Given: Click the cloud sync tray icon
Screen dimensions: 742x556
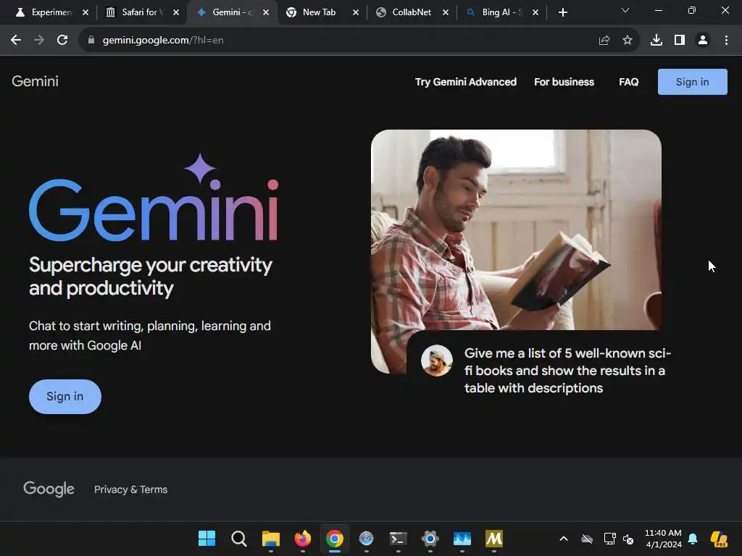Looking at the screenshot, I should coord(587,539).
